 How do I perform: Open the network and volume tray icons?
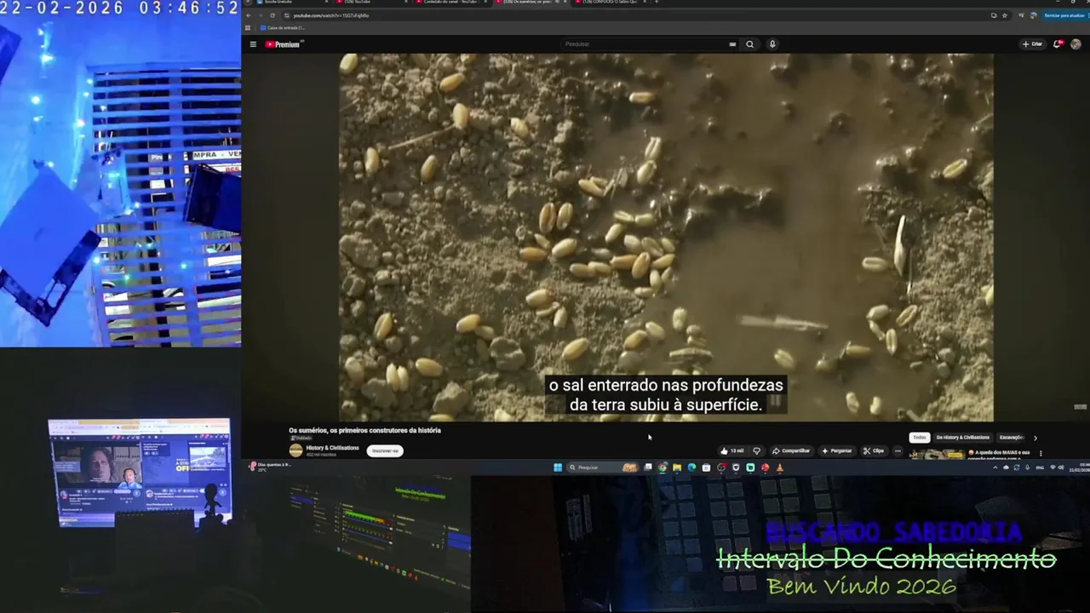coord(1057,467)
